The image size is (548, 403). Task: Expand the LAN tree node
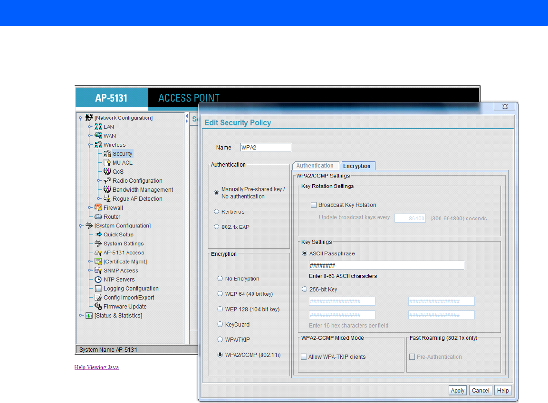(x=89, y=127)
